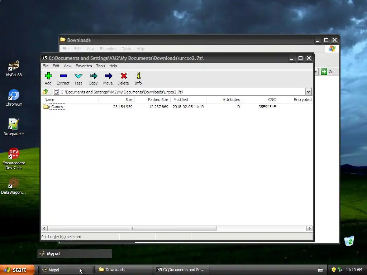Click the red Delete icon
Image resolution: width=367 pixels, height=275 pixels.
124,76
